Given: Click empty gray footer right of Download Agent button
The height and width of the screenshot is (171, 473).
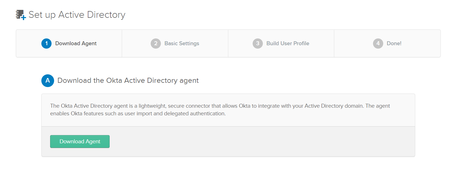Looking at the screenshot, I should click(255, 142).
